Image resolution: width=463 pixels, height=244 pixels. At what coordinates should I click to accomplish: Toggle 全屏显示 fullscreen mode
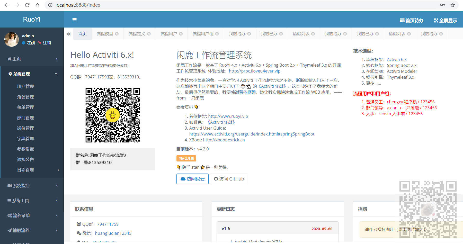[x=446, y=21]
